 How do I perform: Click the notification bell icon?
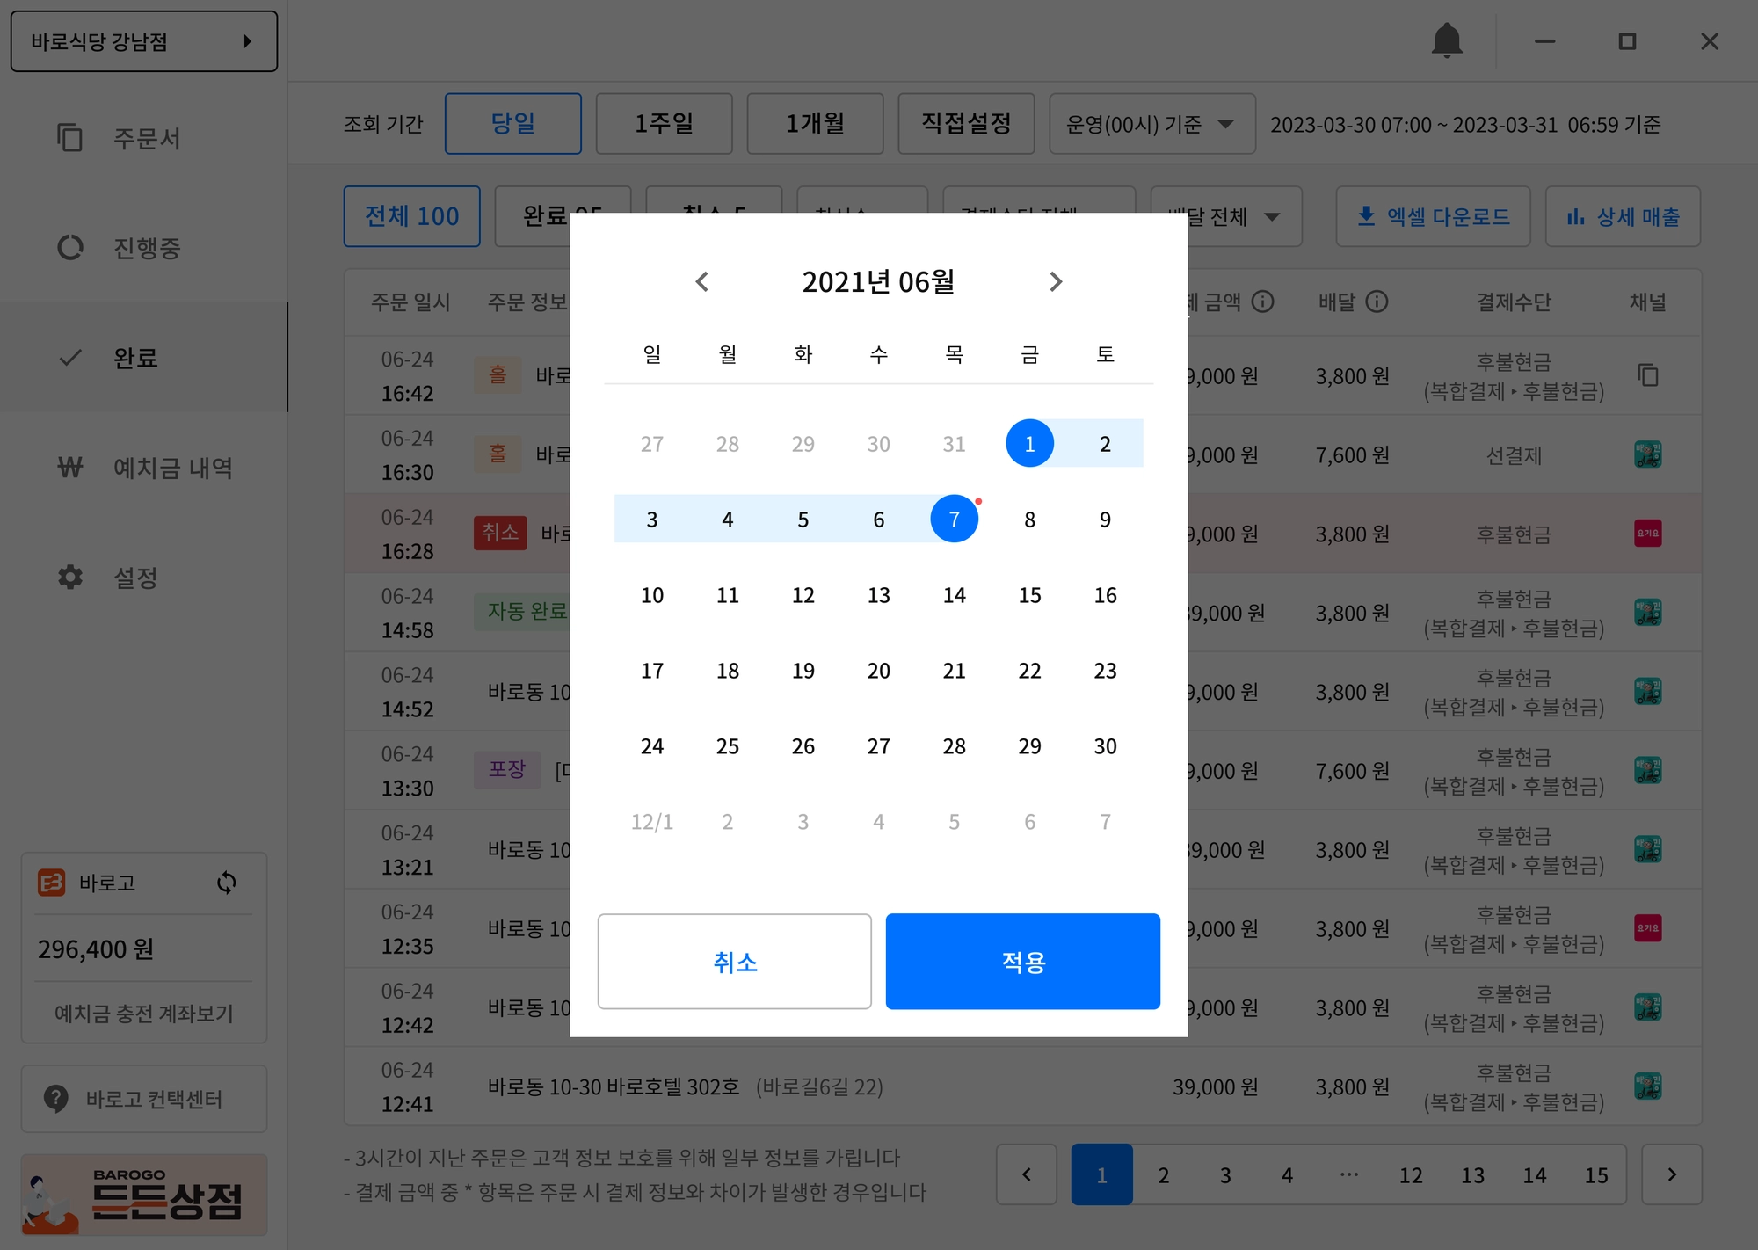click(1447, 41)
